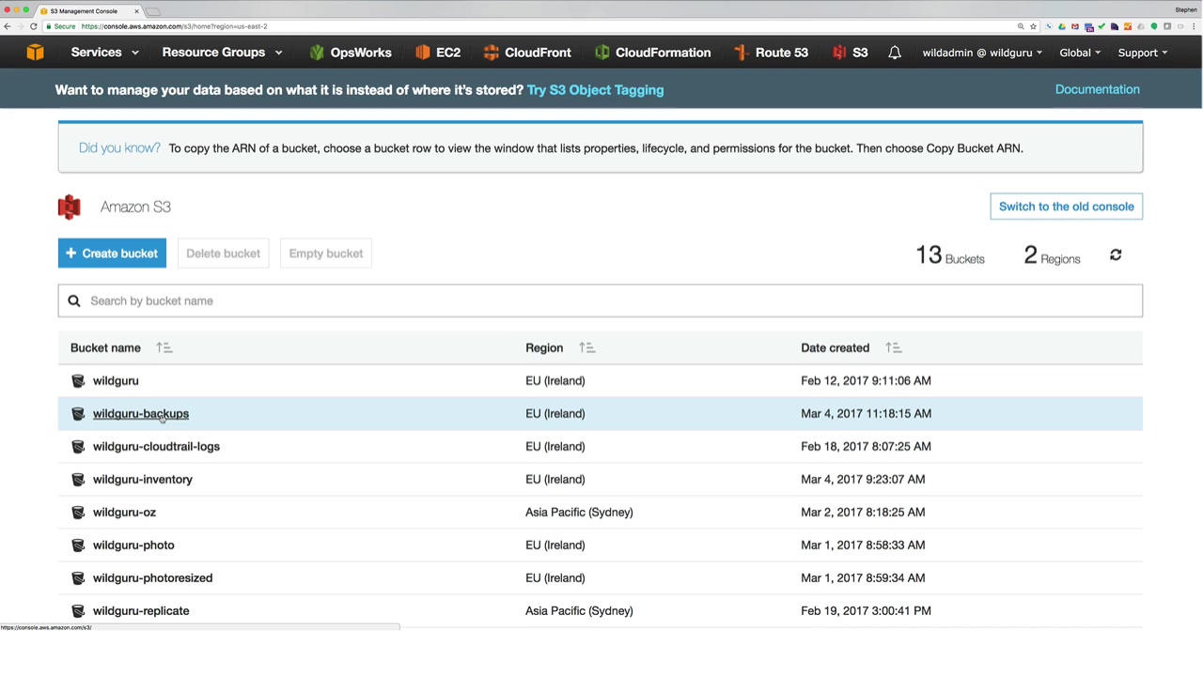Click the red Amazon S3 logo beside the heading
Screen dimensions: 1203x676
click(69, 207)
